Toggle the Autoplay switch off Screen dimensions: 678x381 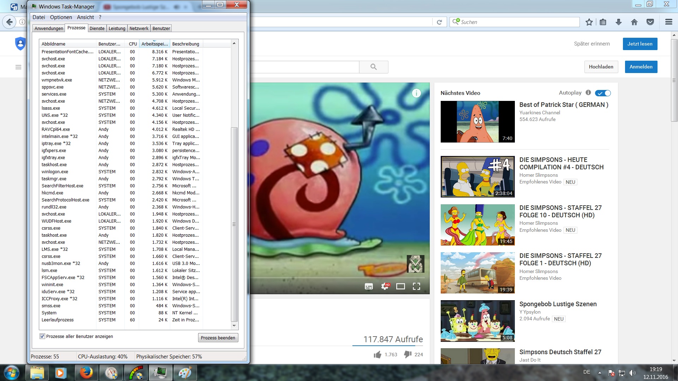click(603, 93)
